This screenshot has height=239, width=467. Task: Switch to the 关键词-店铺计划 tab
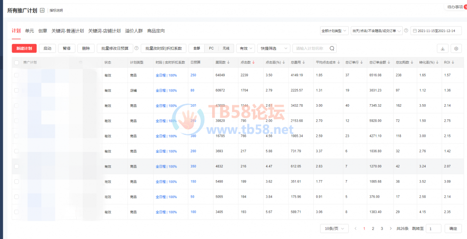click(104, 31)
